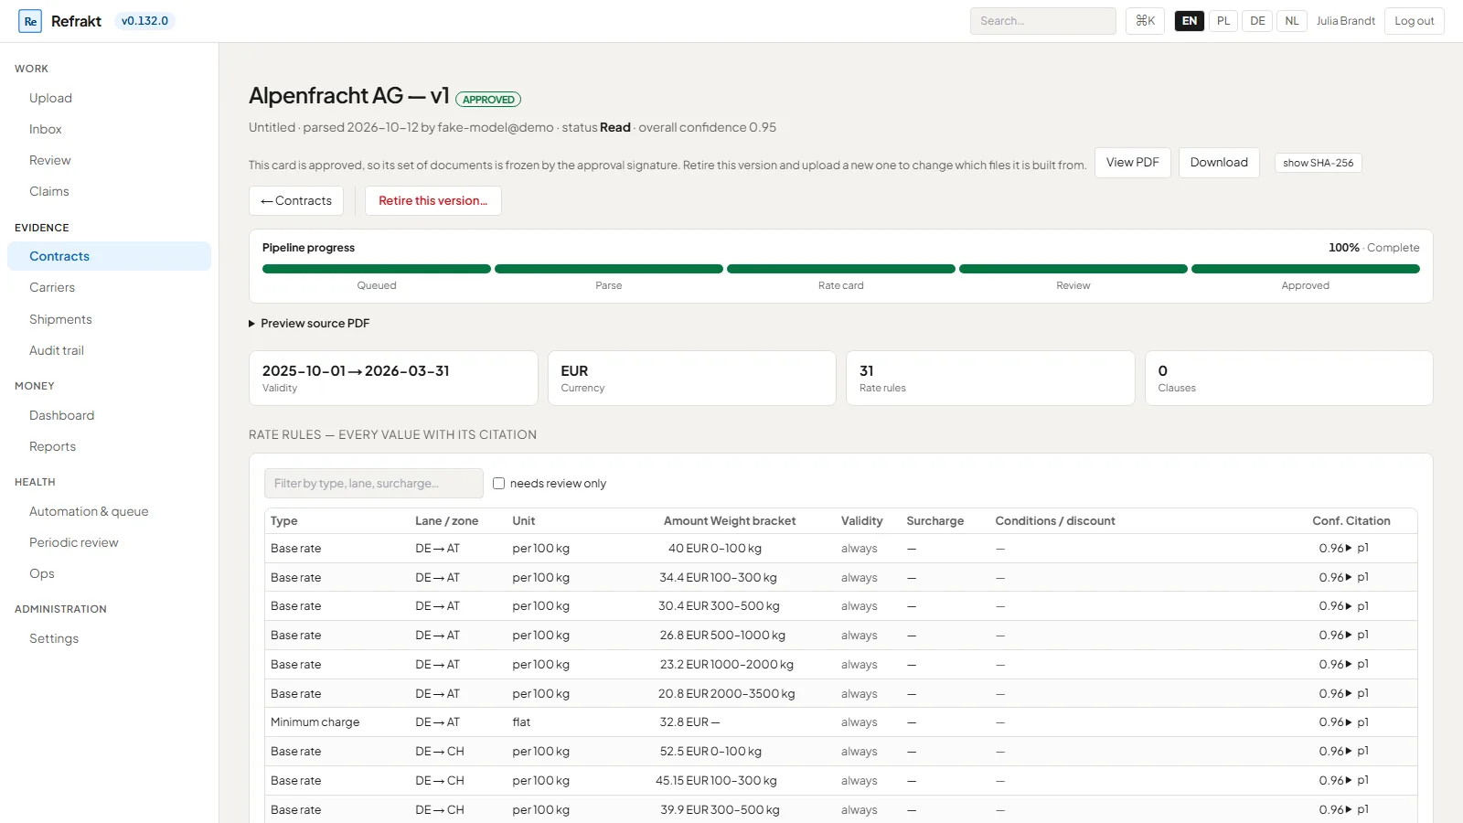The height and width of the screenshot is (823, 1463).
Task: Click the version badge v0.132.0
Action: [144, 21]
